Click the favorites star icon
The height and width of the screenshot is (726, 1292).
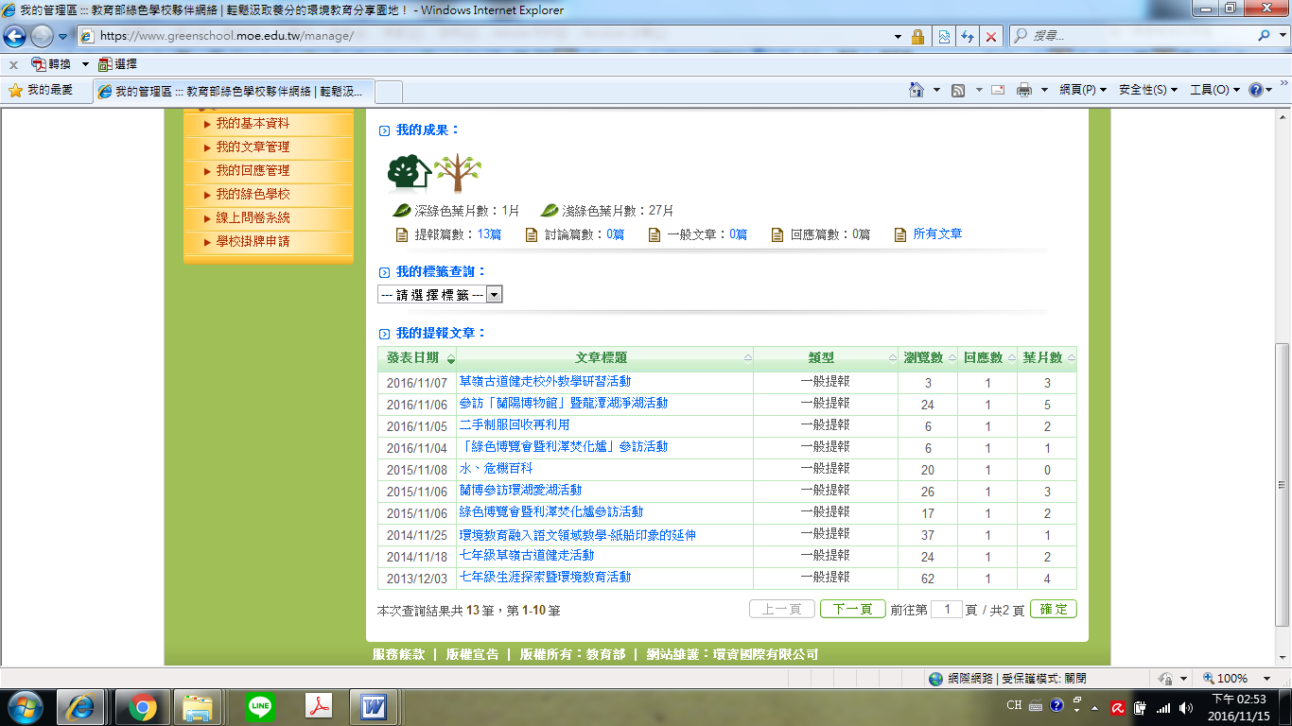(x=15, y=90)
